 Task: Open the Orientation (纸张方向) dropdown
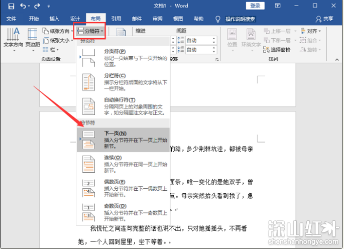59,31
